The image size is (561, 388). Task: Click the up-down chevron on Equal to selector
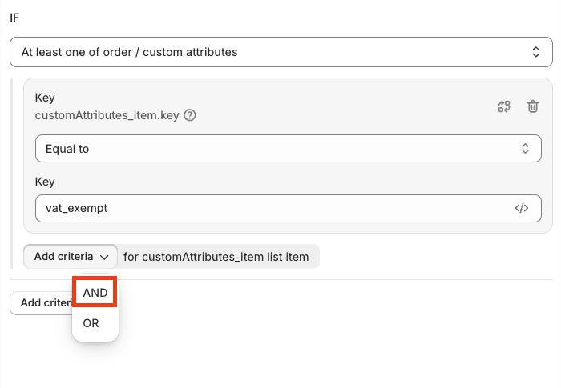[x=525, y=148]
